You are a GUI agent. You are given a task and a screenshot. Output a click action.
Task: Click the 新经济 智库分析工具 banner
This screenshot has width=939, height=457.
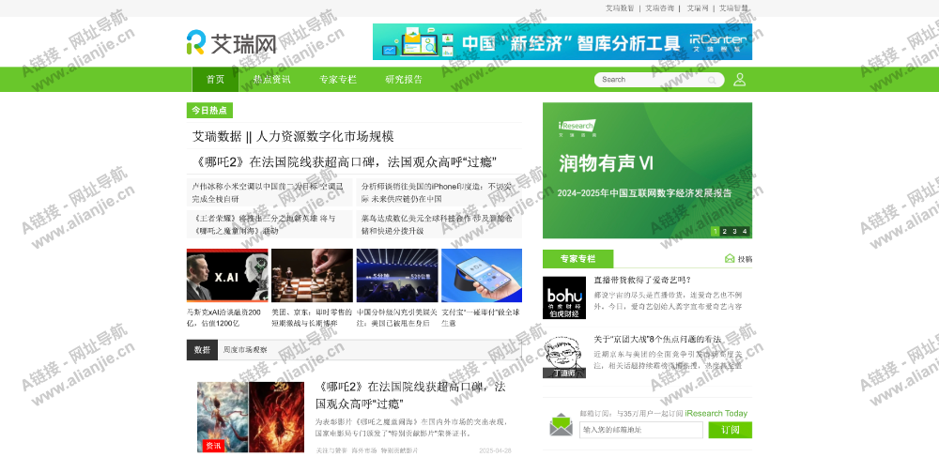[562, 42]
